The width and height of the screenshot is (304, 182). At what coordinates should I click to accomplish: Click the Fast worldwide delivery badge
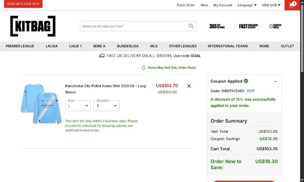[x=248, y=26]
